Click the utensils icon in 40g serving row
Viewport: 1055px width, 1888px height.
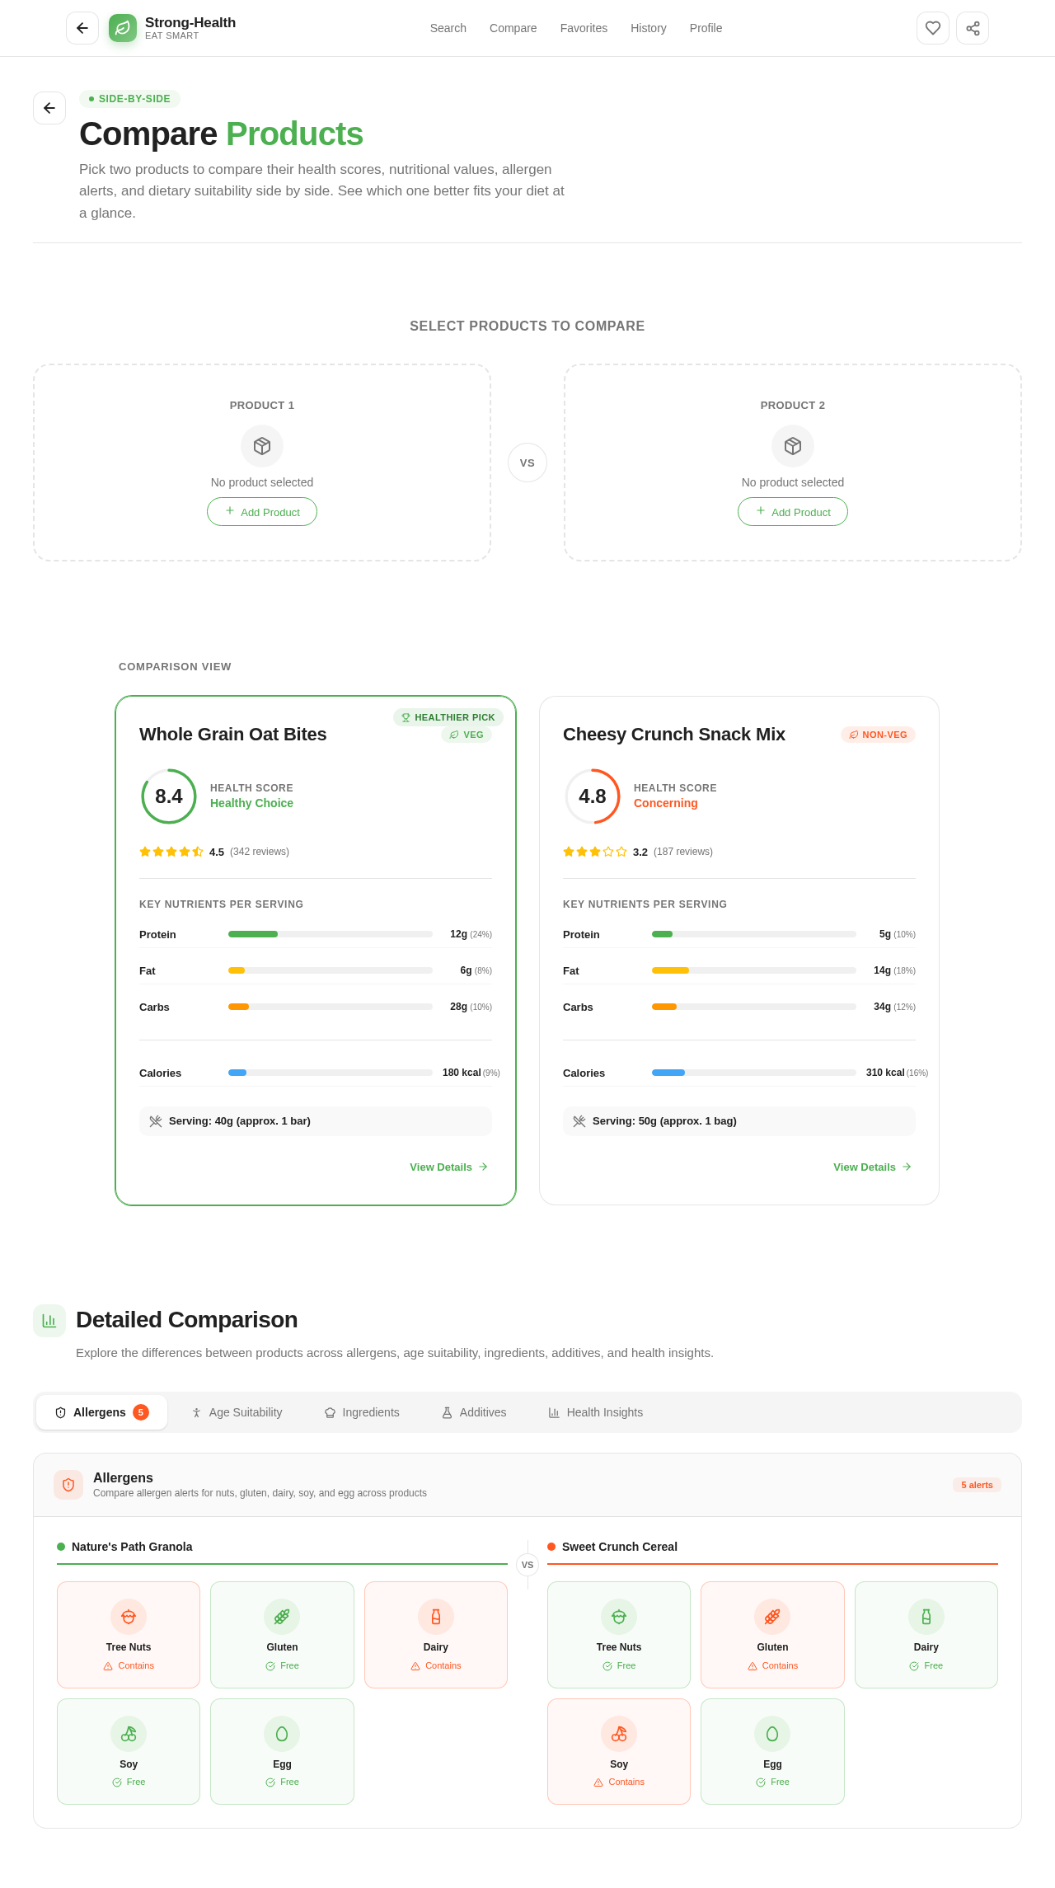[x=156, y=1121]
